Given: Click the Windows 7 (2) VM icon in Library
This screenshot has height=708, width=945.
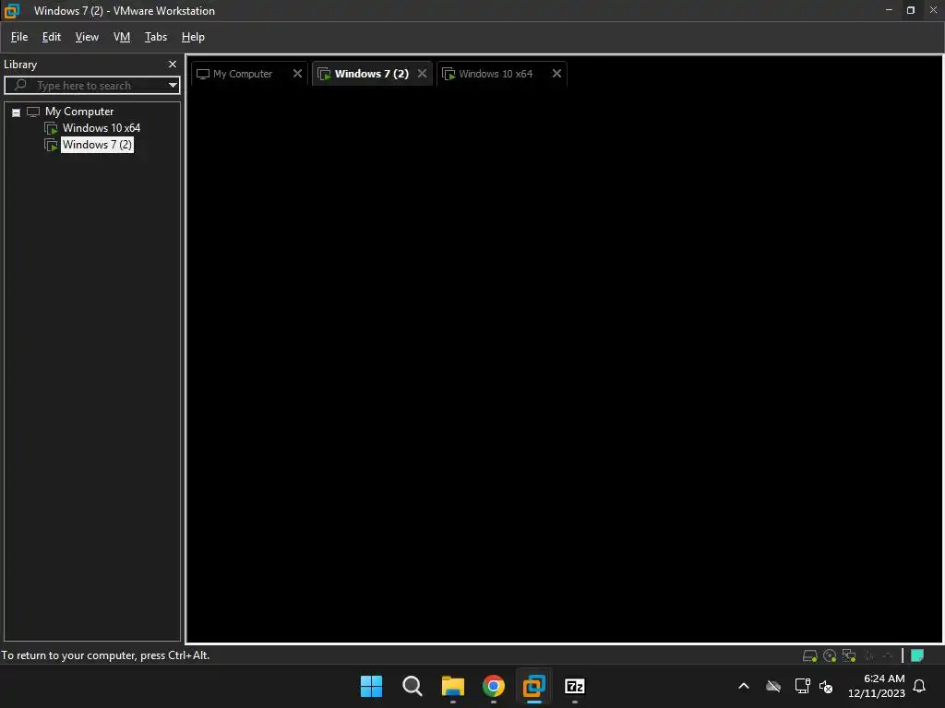Looking at the screenshot, I should (x=52, y=145).
